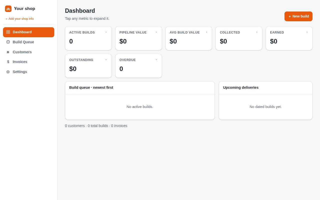Expand the Overdue metric arrow
The image size is (320, 200).
pos(156,60)
